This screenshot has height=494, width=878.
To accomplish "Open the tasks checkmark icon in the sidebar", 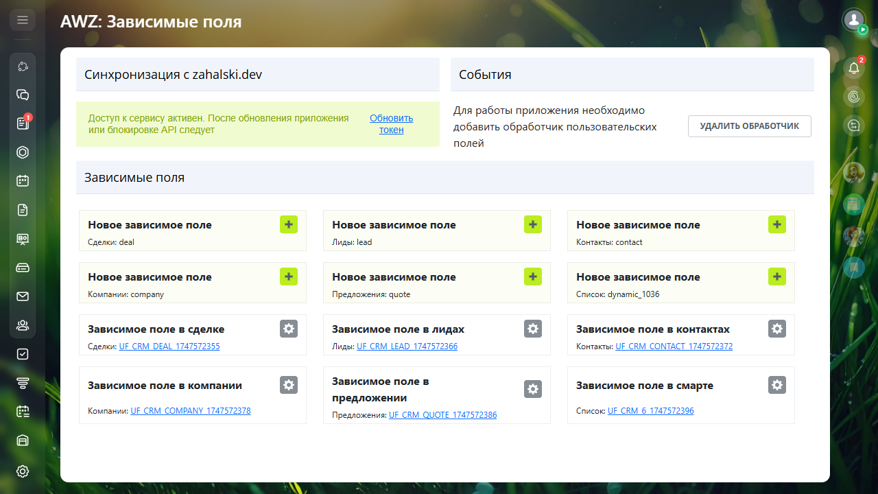I will 23,354.
